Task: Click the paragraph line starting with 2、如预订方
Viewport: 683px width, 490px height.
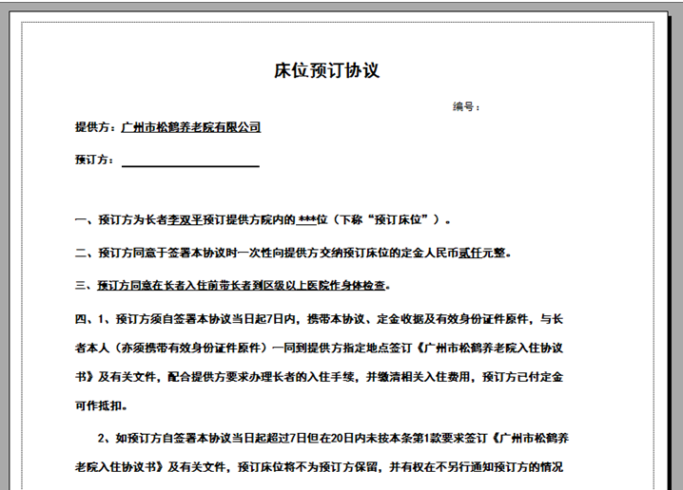Action: click(x=333, y=438)
